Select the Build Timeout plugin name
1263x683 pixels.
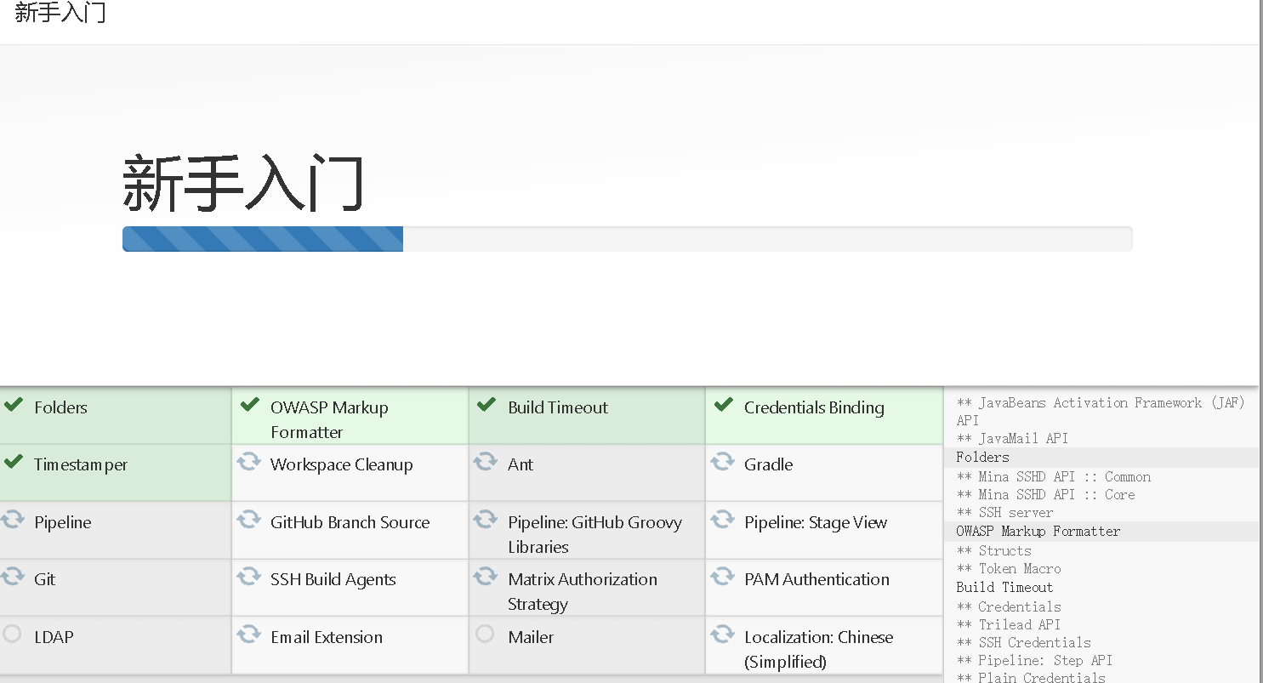pos(558,407)
